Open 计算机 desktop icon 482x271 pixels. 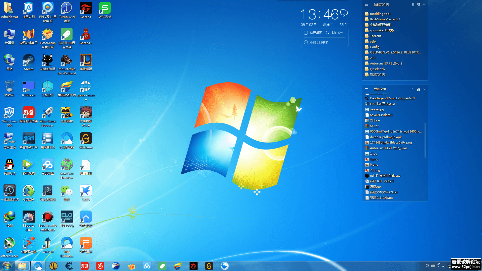(x=10, y=36)
